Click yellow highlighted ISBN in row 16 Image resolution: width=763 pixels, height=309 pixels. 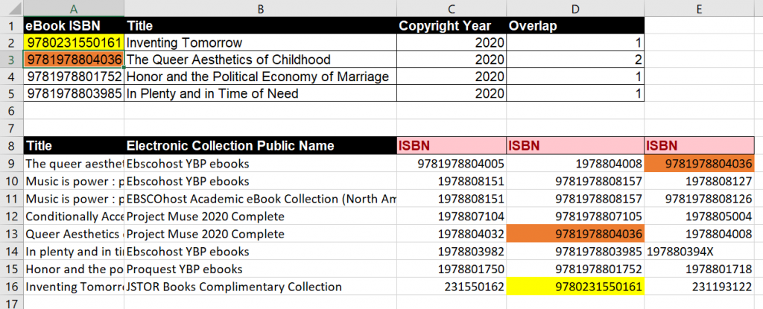574,287
